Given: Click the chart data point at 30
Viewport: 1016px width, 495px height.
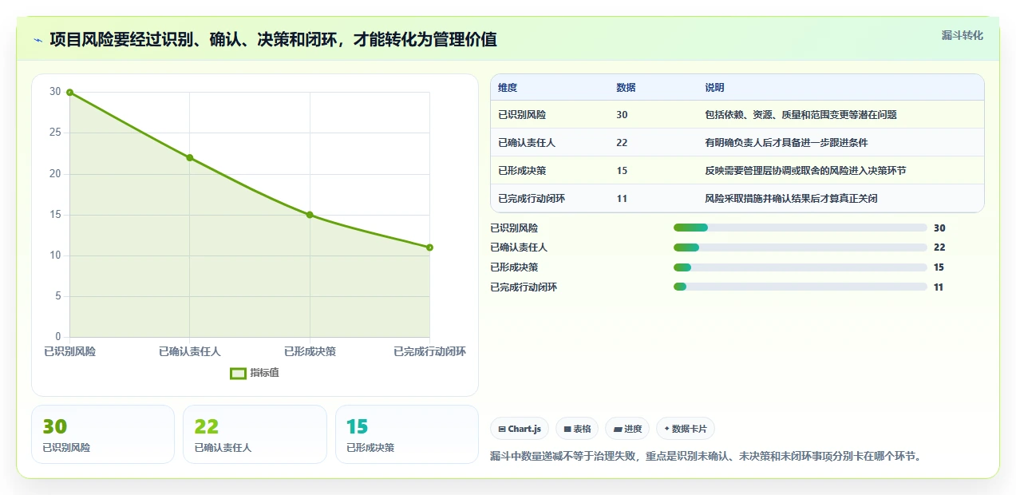Looking at the screenshot, I should [x=69, y=93].
